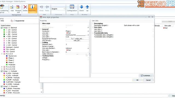
Task: Collapse the Translatable data section
Action: coord(93,33)
